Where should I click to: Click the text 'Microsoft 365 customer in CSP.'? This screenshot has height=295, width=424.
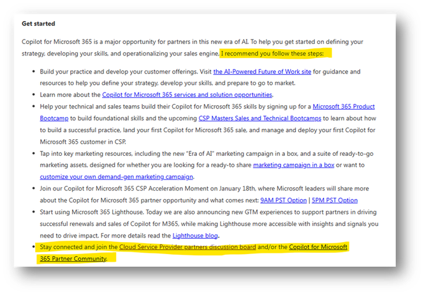[x=83, y=142]
